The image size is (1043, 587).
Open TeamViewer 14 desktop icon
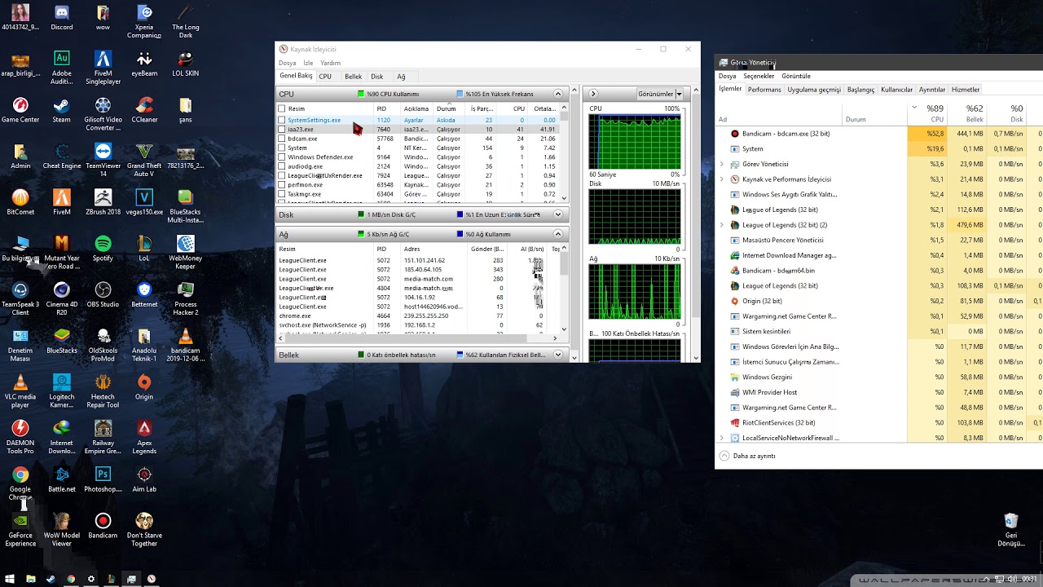coord(103,160)
